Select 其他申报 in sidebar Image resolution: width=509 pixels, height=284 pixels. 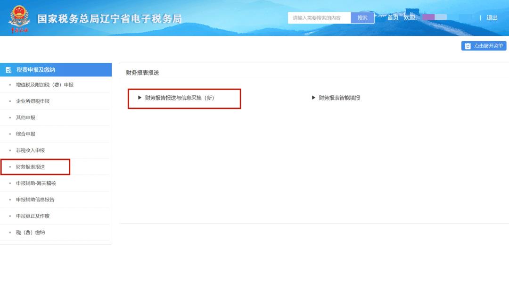(x=25, y=117)
